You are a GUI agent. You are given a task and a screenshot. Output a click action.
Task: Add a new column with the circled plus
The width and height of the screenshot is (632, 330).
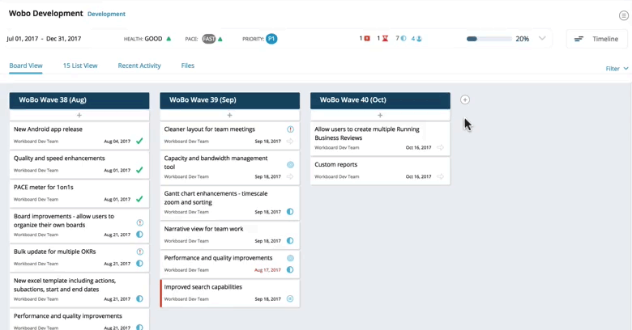465,99
